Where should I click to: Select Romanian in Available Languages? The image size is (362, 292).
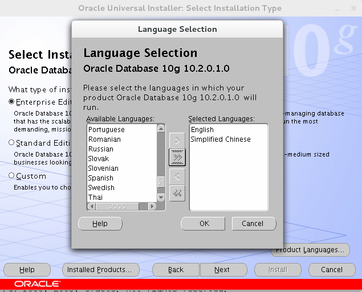[x=122, y=139]
